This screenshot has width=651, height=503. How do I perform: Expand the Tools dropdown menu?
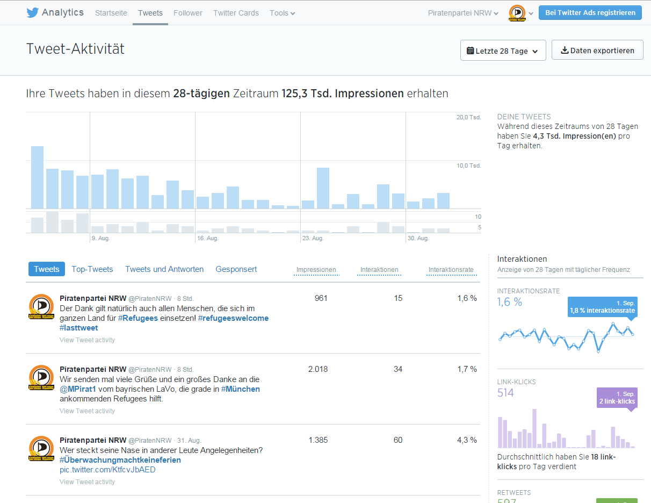(283, 13)
